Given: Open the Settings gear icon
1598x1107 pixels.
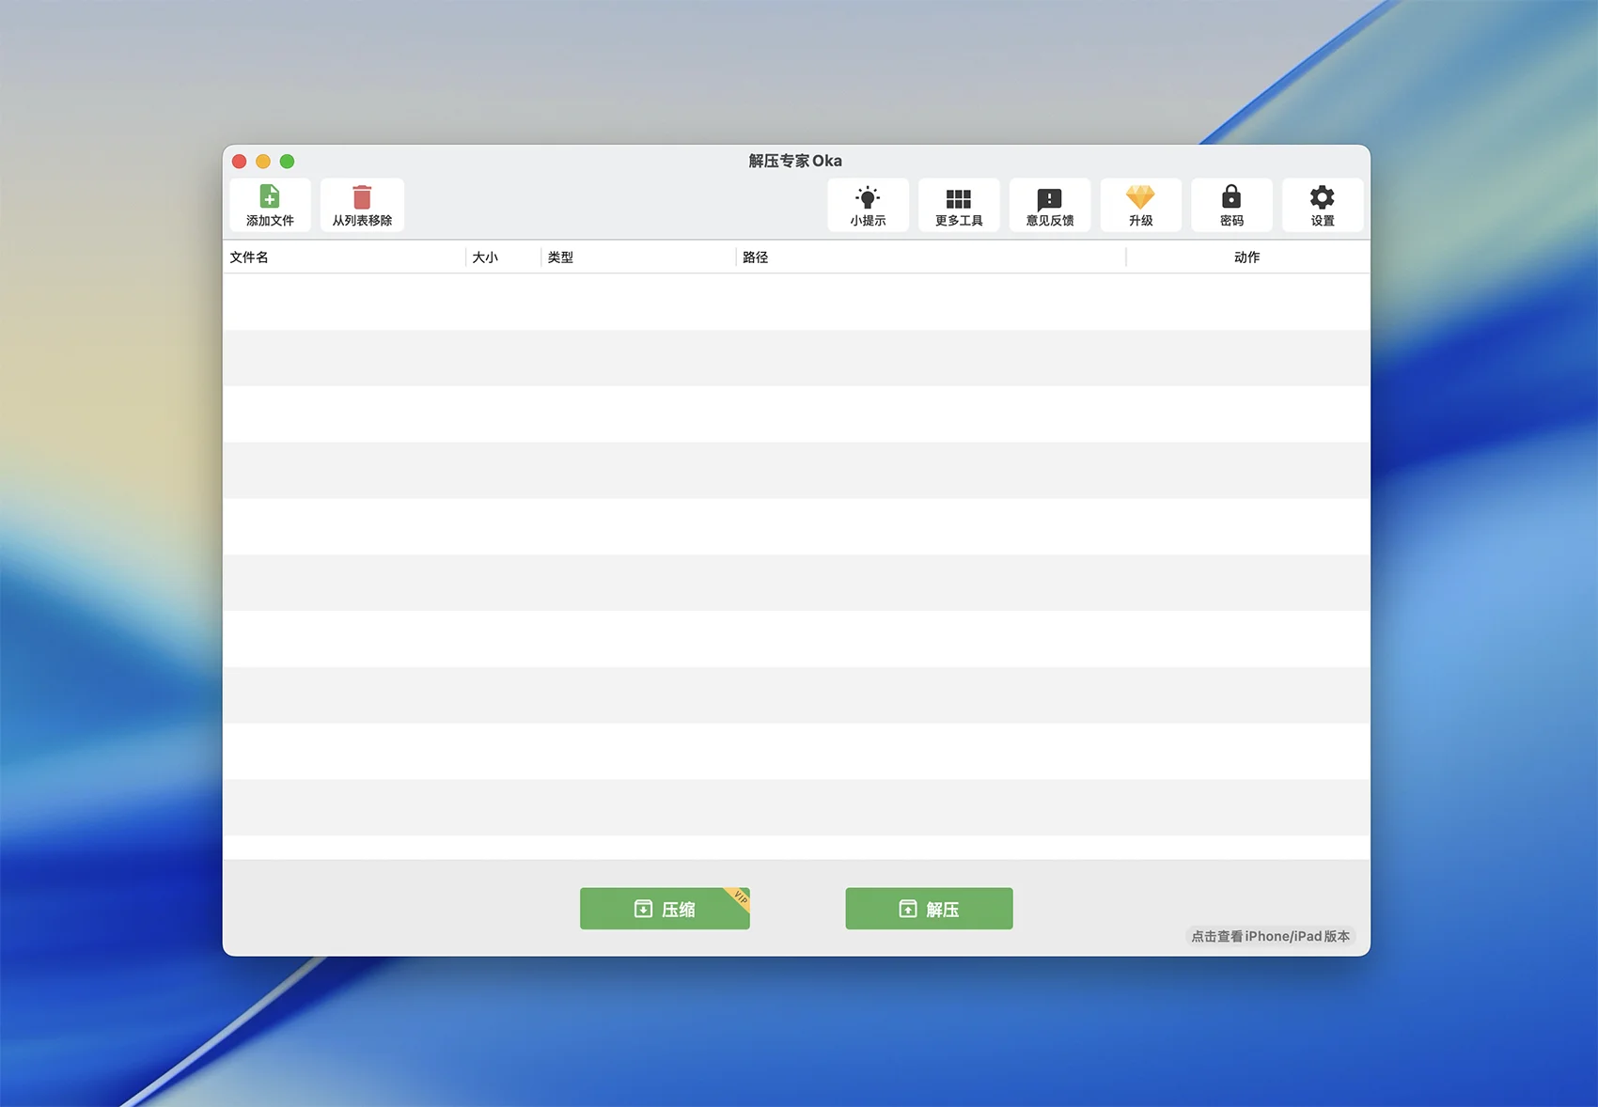Looking at the screenshot, I should 1322,198.
